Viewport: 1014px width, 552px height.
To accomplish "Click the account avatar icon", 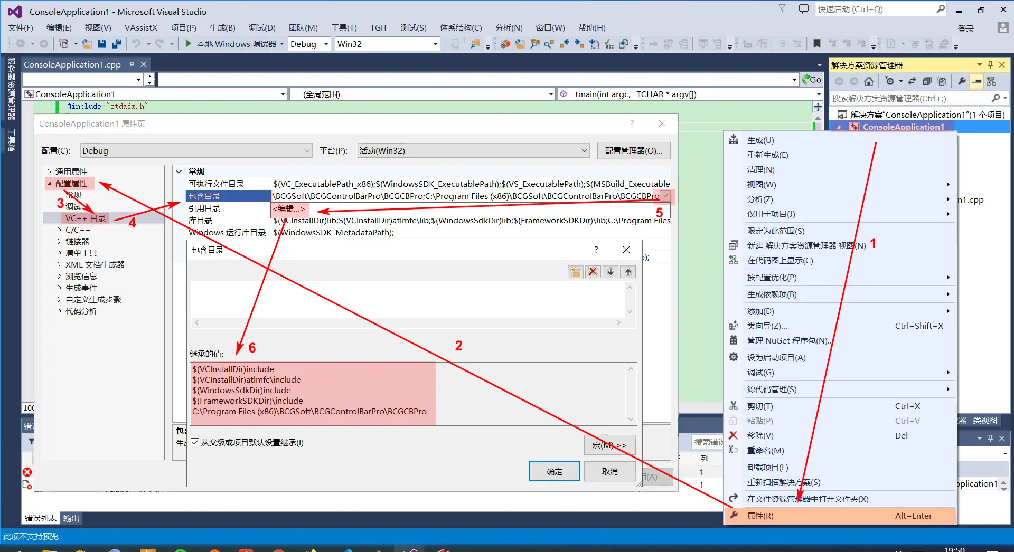I will tap(1003, 28).
